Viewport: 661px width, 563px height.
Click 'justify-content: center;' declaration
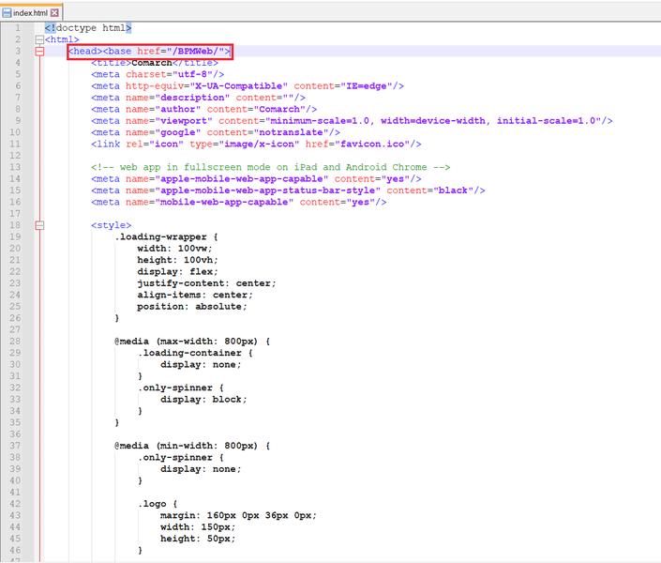tap(206, 283)
